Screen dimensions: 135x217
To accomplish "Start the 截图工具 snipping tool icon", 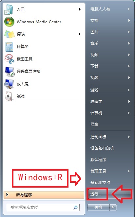I will pos(9,59).
